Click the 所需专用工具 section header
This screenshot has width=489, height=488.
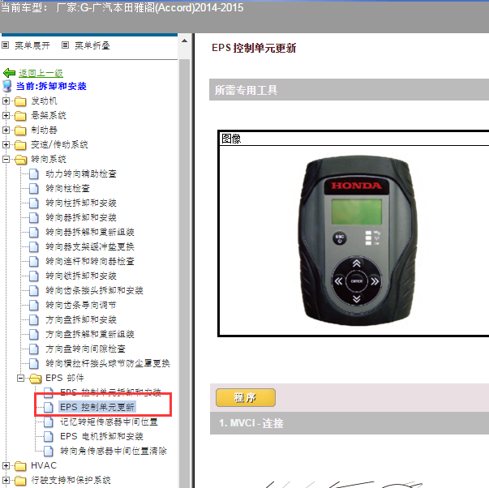[x=349, y=90]
